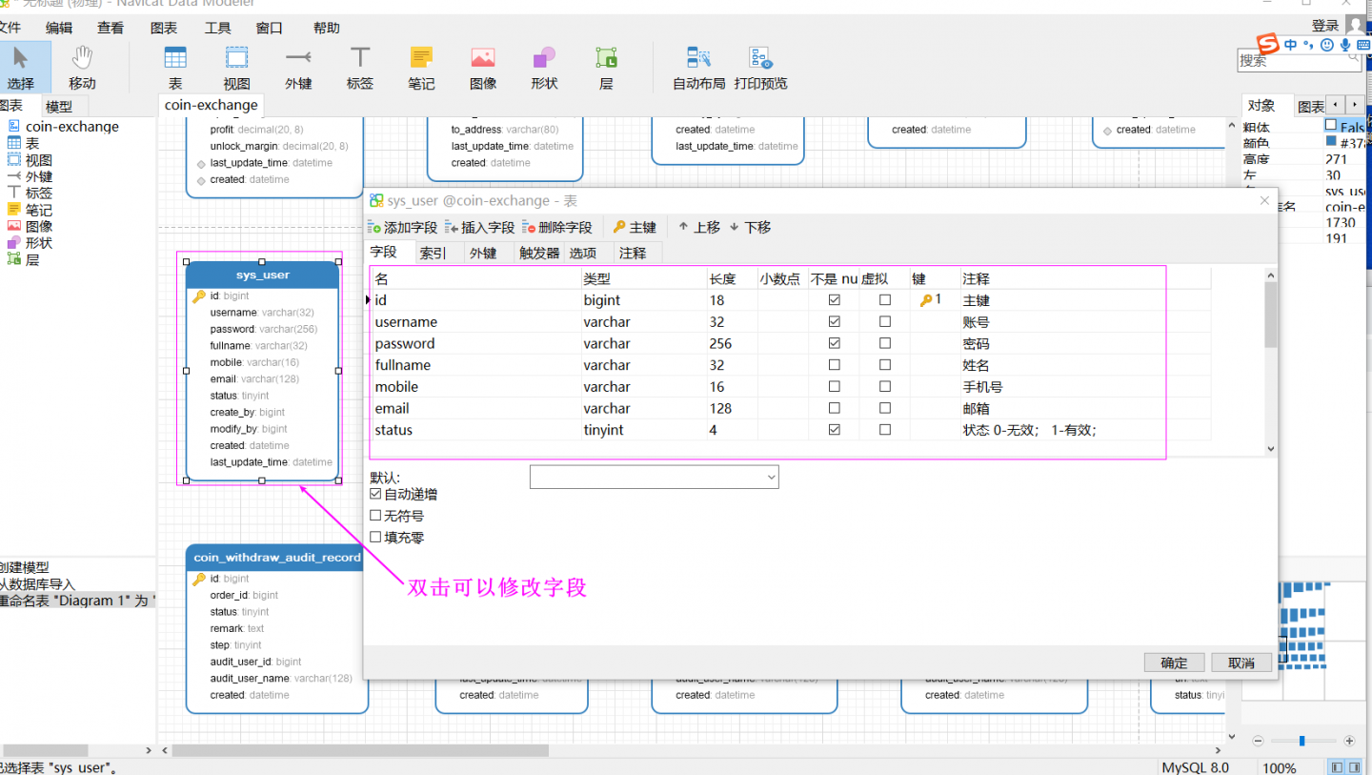Open the 工具 (Tools) menu
1372x775 pixels.
coord(217,28)
